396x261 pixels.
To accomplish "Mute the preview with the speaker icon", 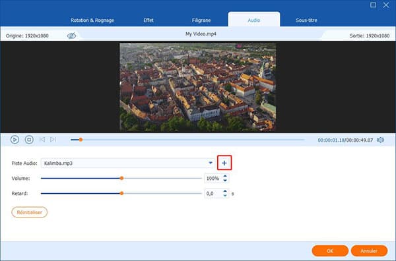I will (380, 140).
